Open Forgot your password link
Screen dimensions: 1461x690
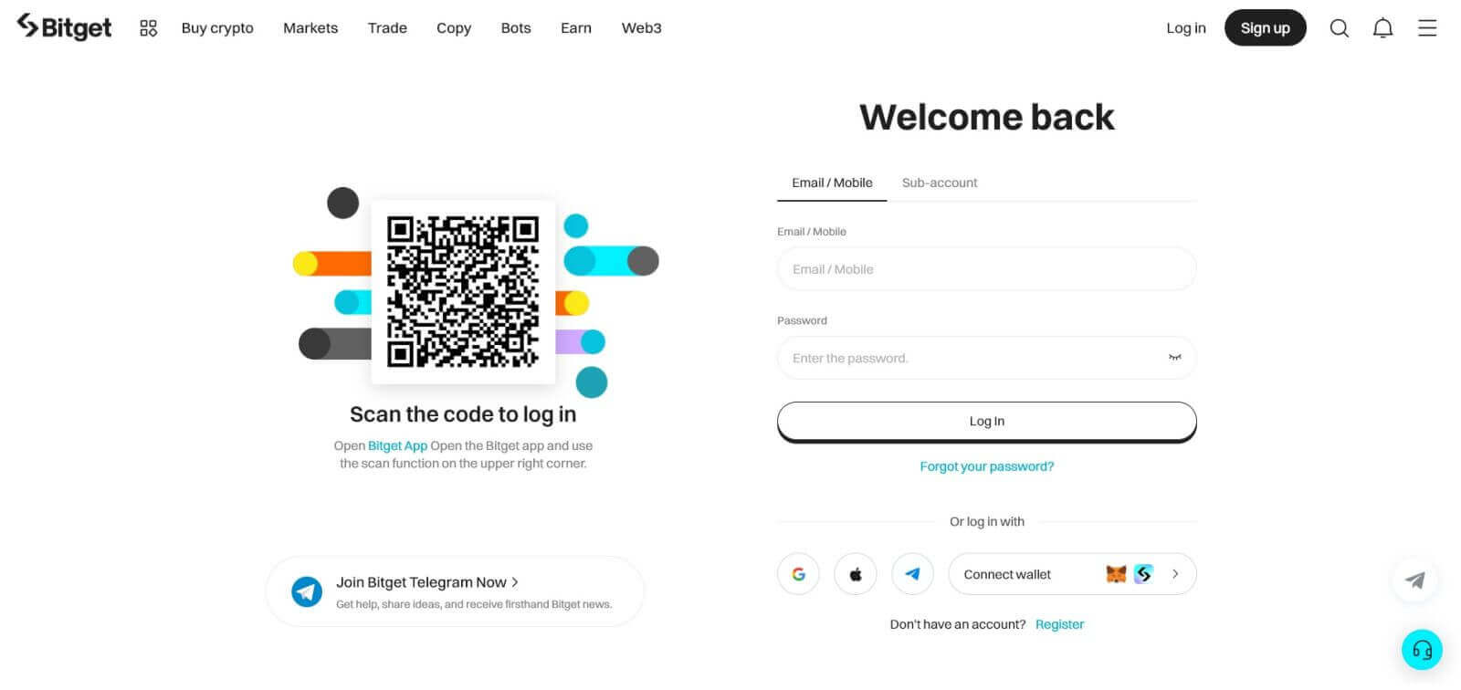point(986,466)
